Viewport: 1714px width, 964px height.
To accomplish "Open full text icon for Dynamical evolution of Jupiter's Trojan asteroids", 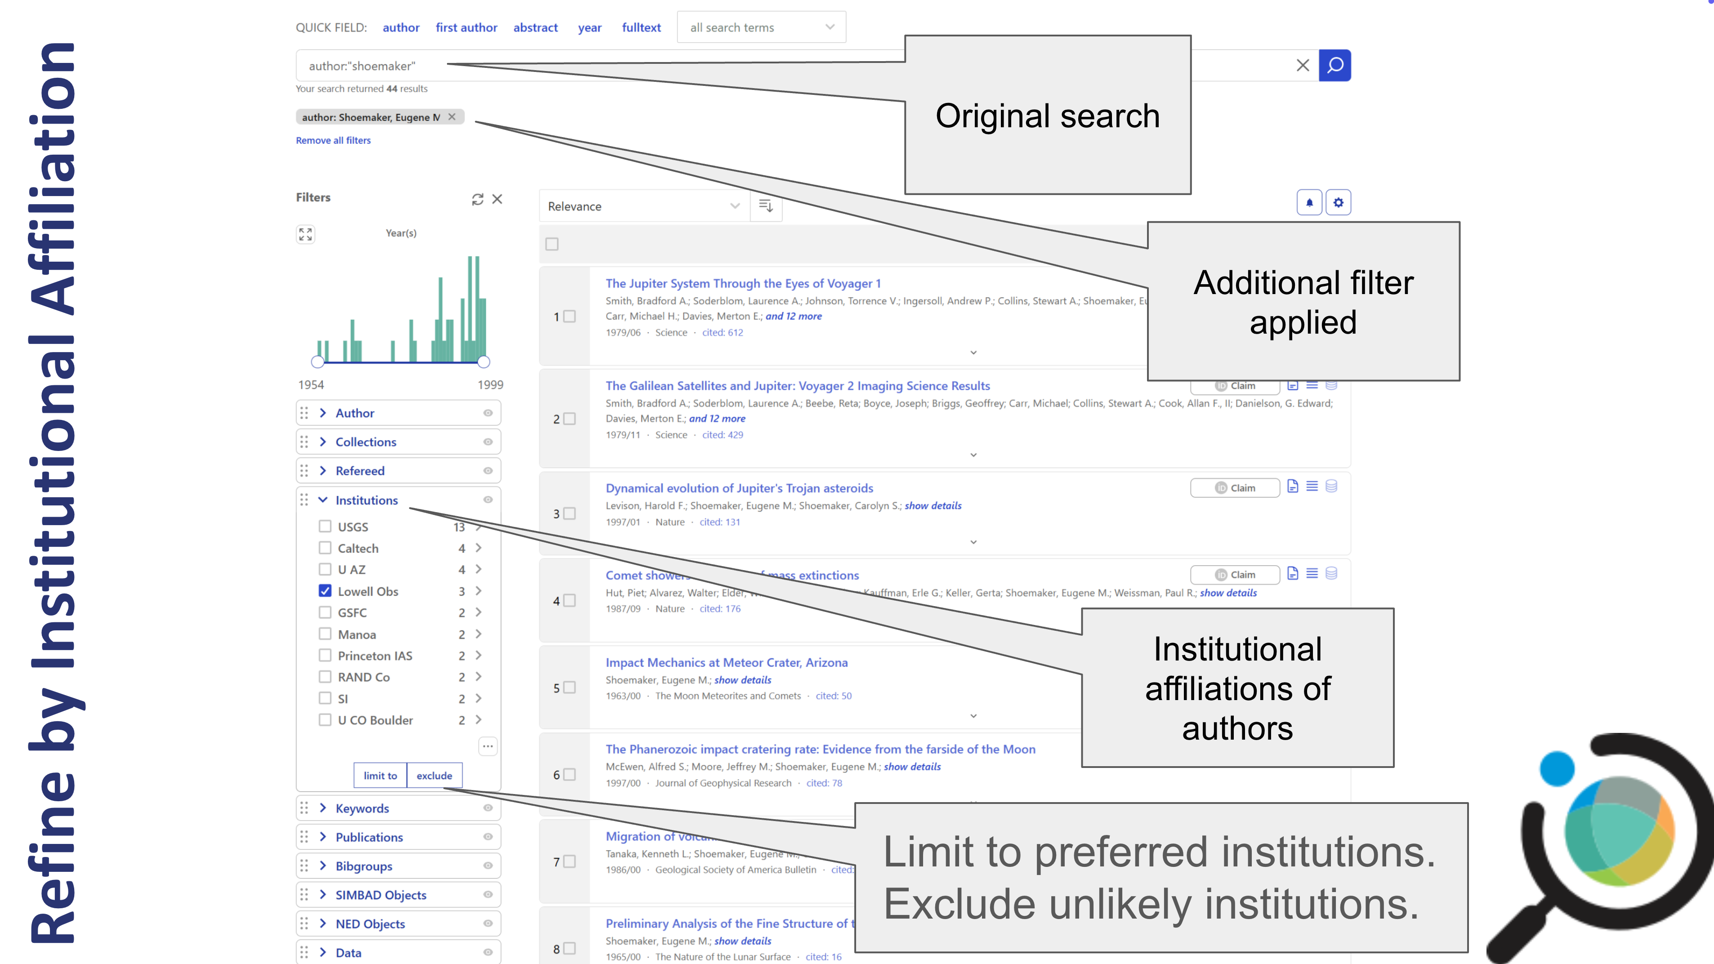I will point(1292,486).
